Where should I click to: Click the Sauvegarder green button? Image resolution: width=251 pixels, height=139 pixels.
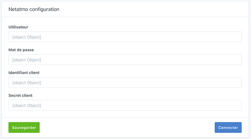(24, 127)
